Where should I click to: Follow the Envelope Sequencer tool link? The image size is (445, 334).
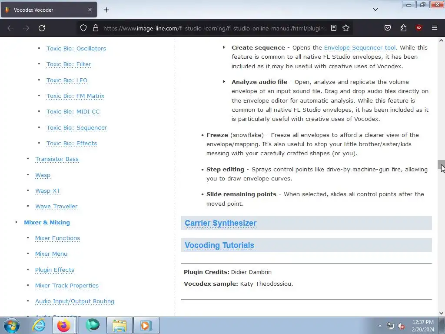359,48
